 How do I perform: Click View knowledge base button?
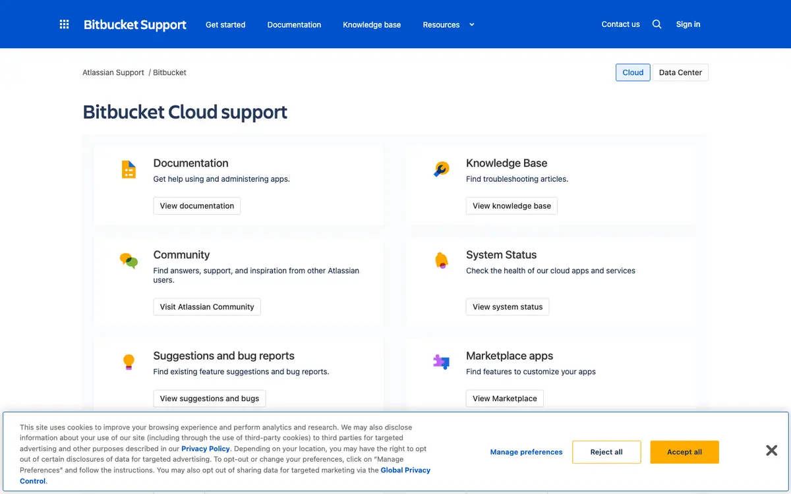coord(512,206)
